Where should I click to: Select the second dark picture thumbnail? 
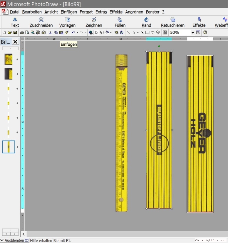click(9, 74)
